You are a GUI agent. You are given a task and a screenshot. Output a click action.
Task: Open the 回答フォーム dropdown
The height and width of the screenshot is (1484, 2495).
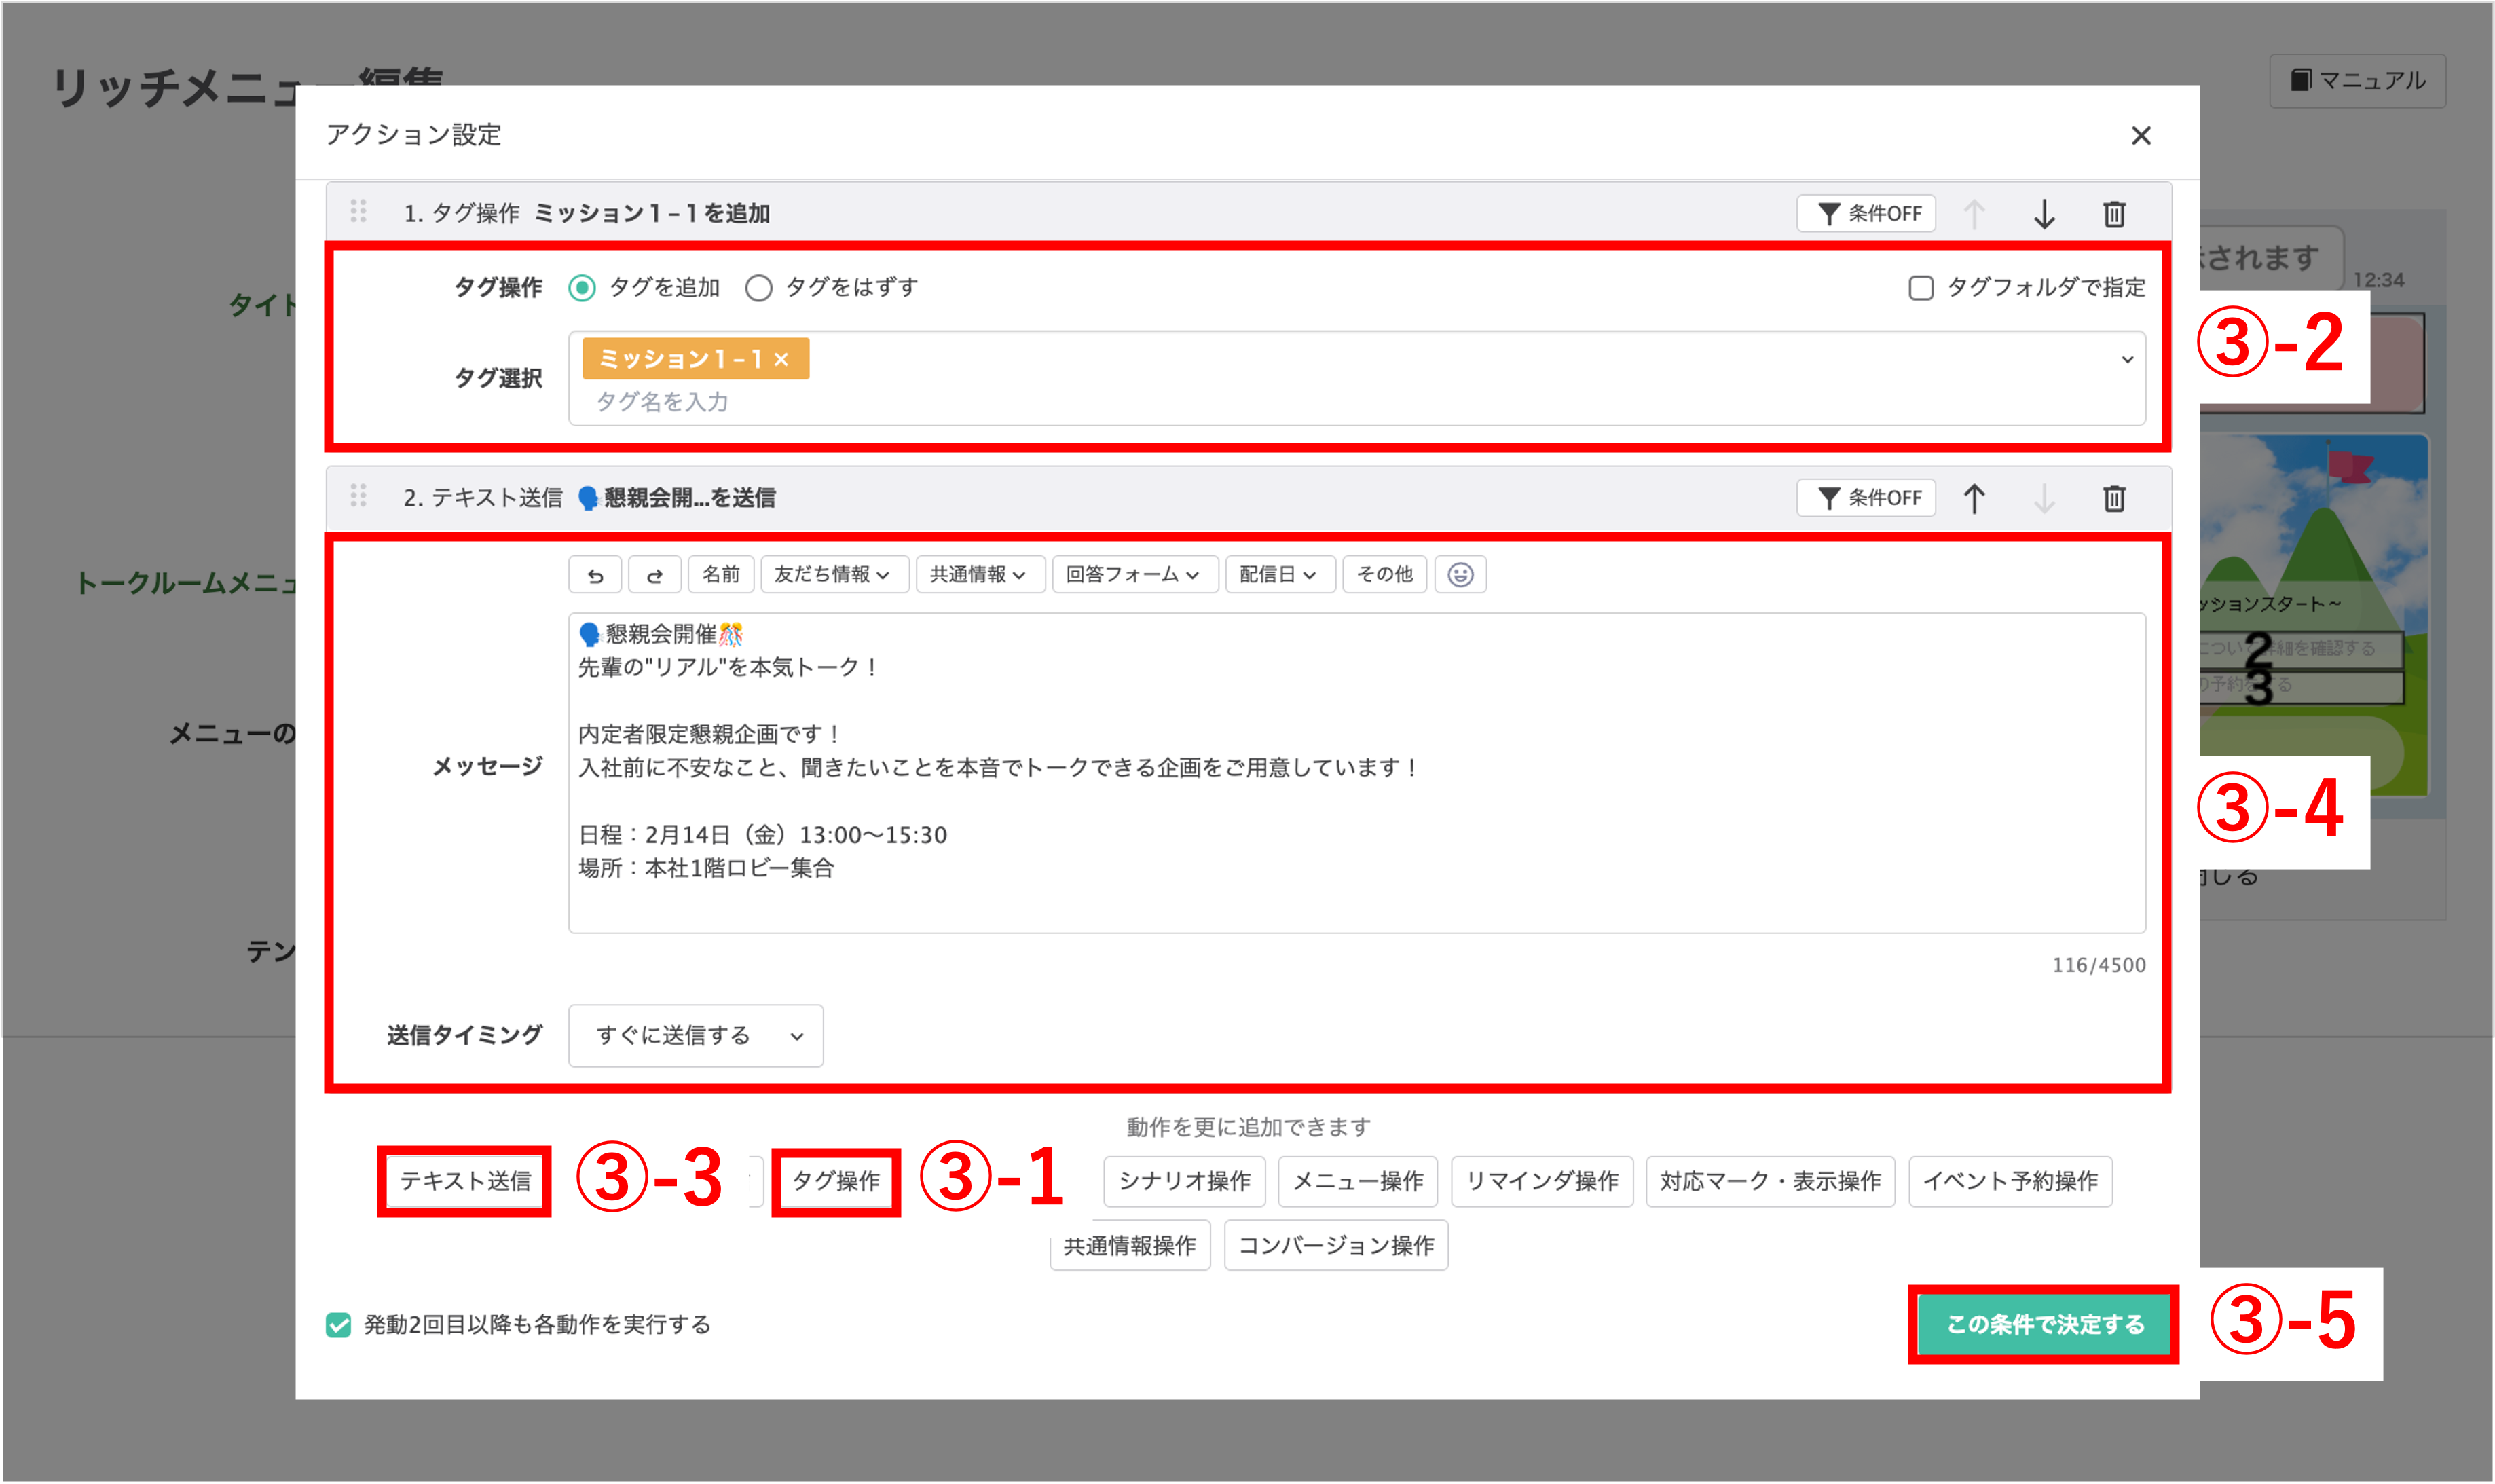pos(1134,575)
